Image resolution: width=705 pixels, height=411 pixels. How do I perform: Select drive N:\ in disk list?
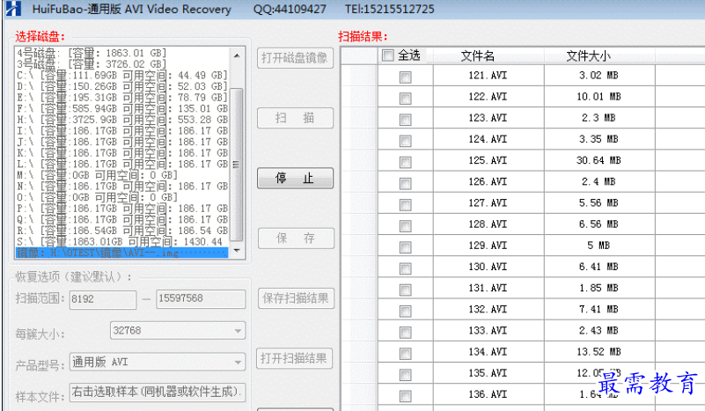point(121,187)
